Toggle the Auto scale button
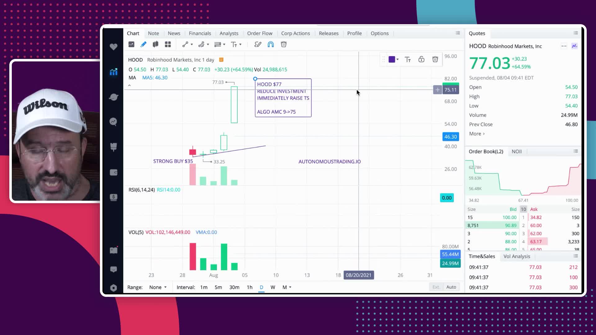596x335 pixels. pos(451,287)
